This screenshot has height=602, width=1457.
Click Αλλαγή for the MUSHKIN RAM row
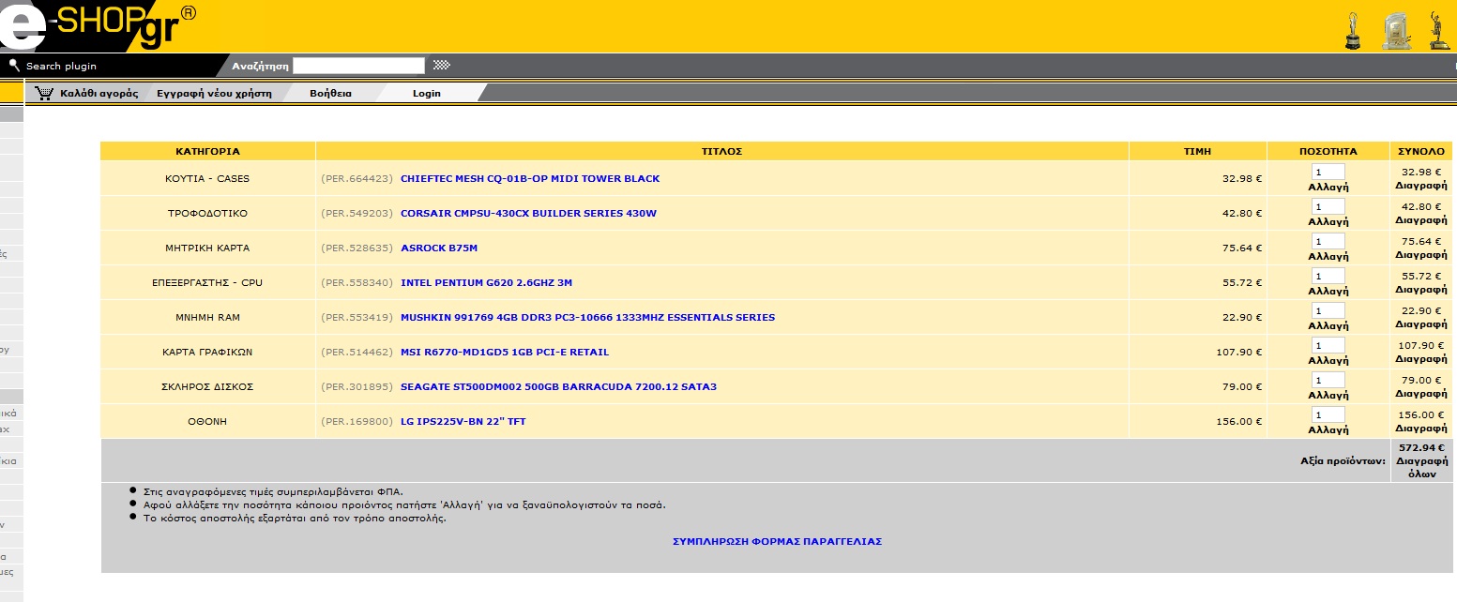1328,325
